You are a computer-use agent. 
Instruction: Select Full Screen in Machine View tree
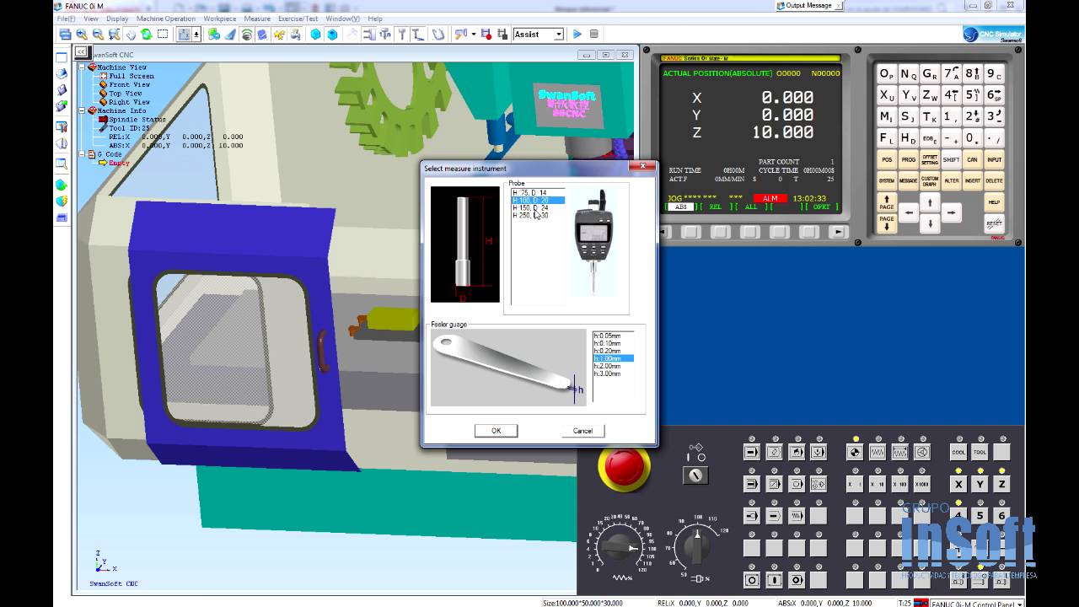click(131, 76)
